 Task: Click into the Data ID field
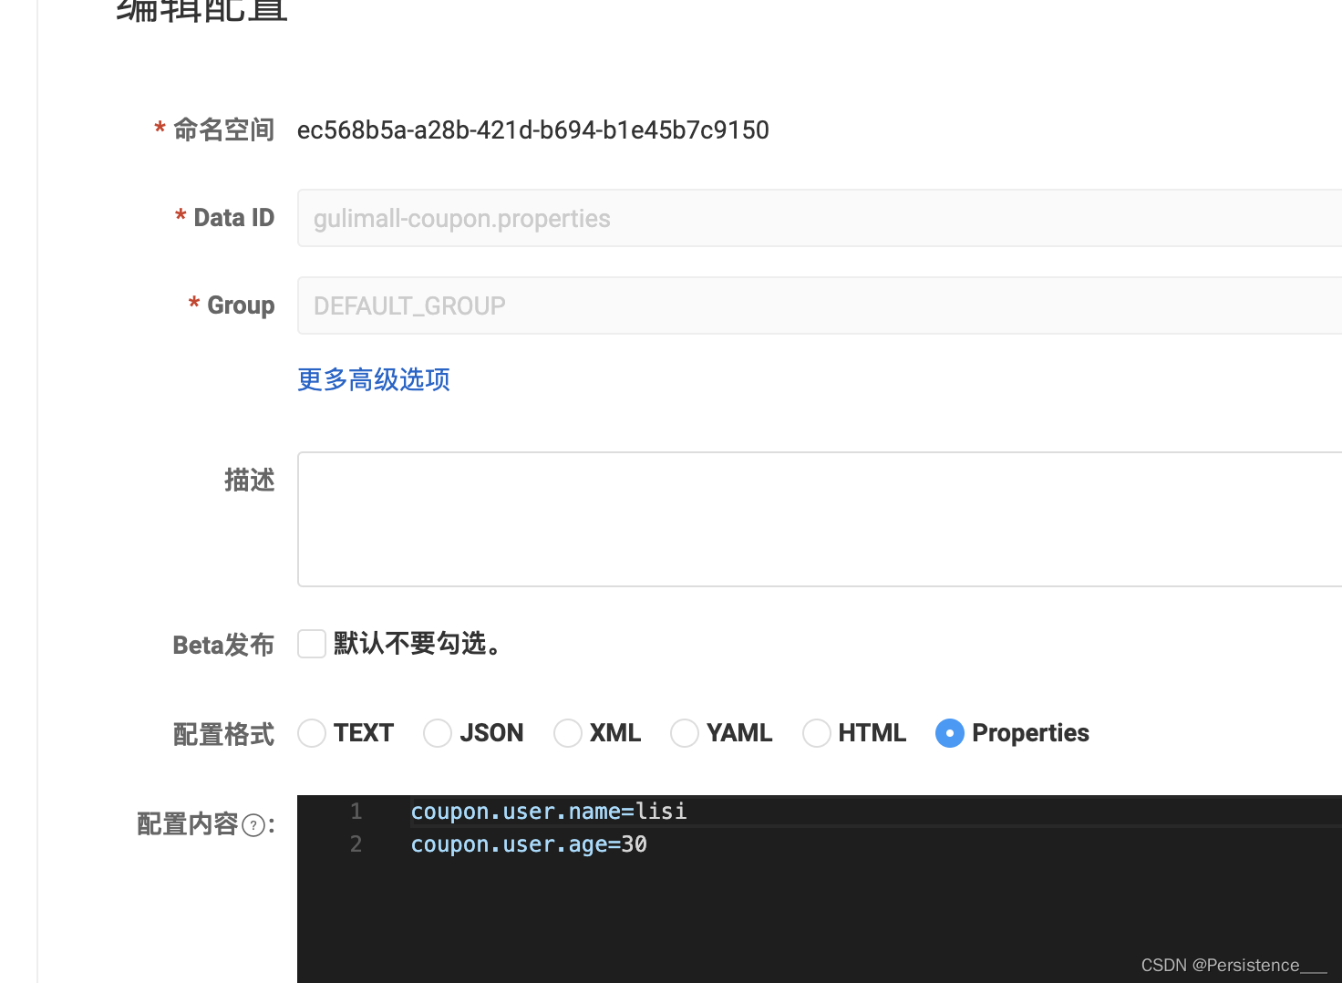click(x=820, y=218)
